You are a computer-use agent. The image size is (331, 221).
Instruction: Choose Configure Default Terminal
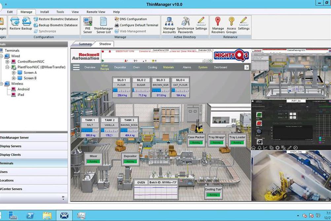136,25
